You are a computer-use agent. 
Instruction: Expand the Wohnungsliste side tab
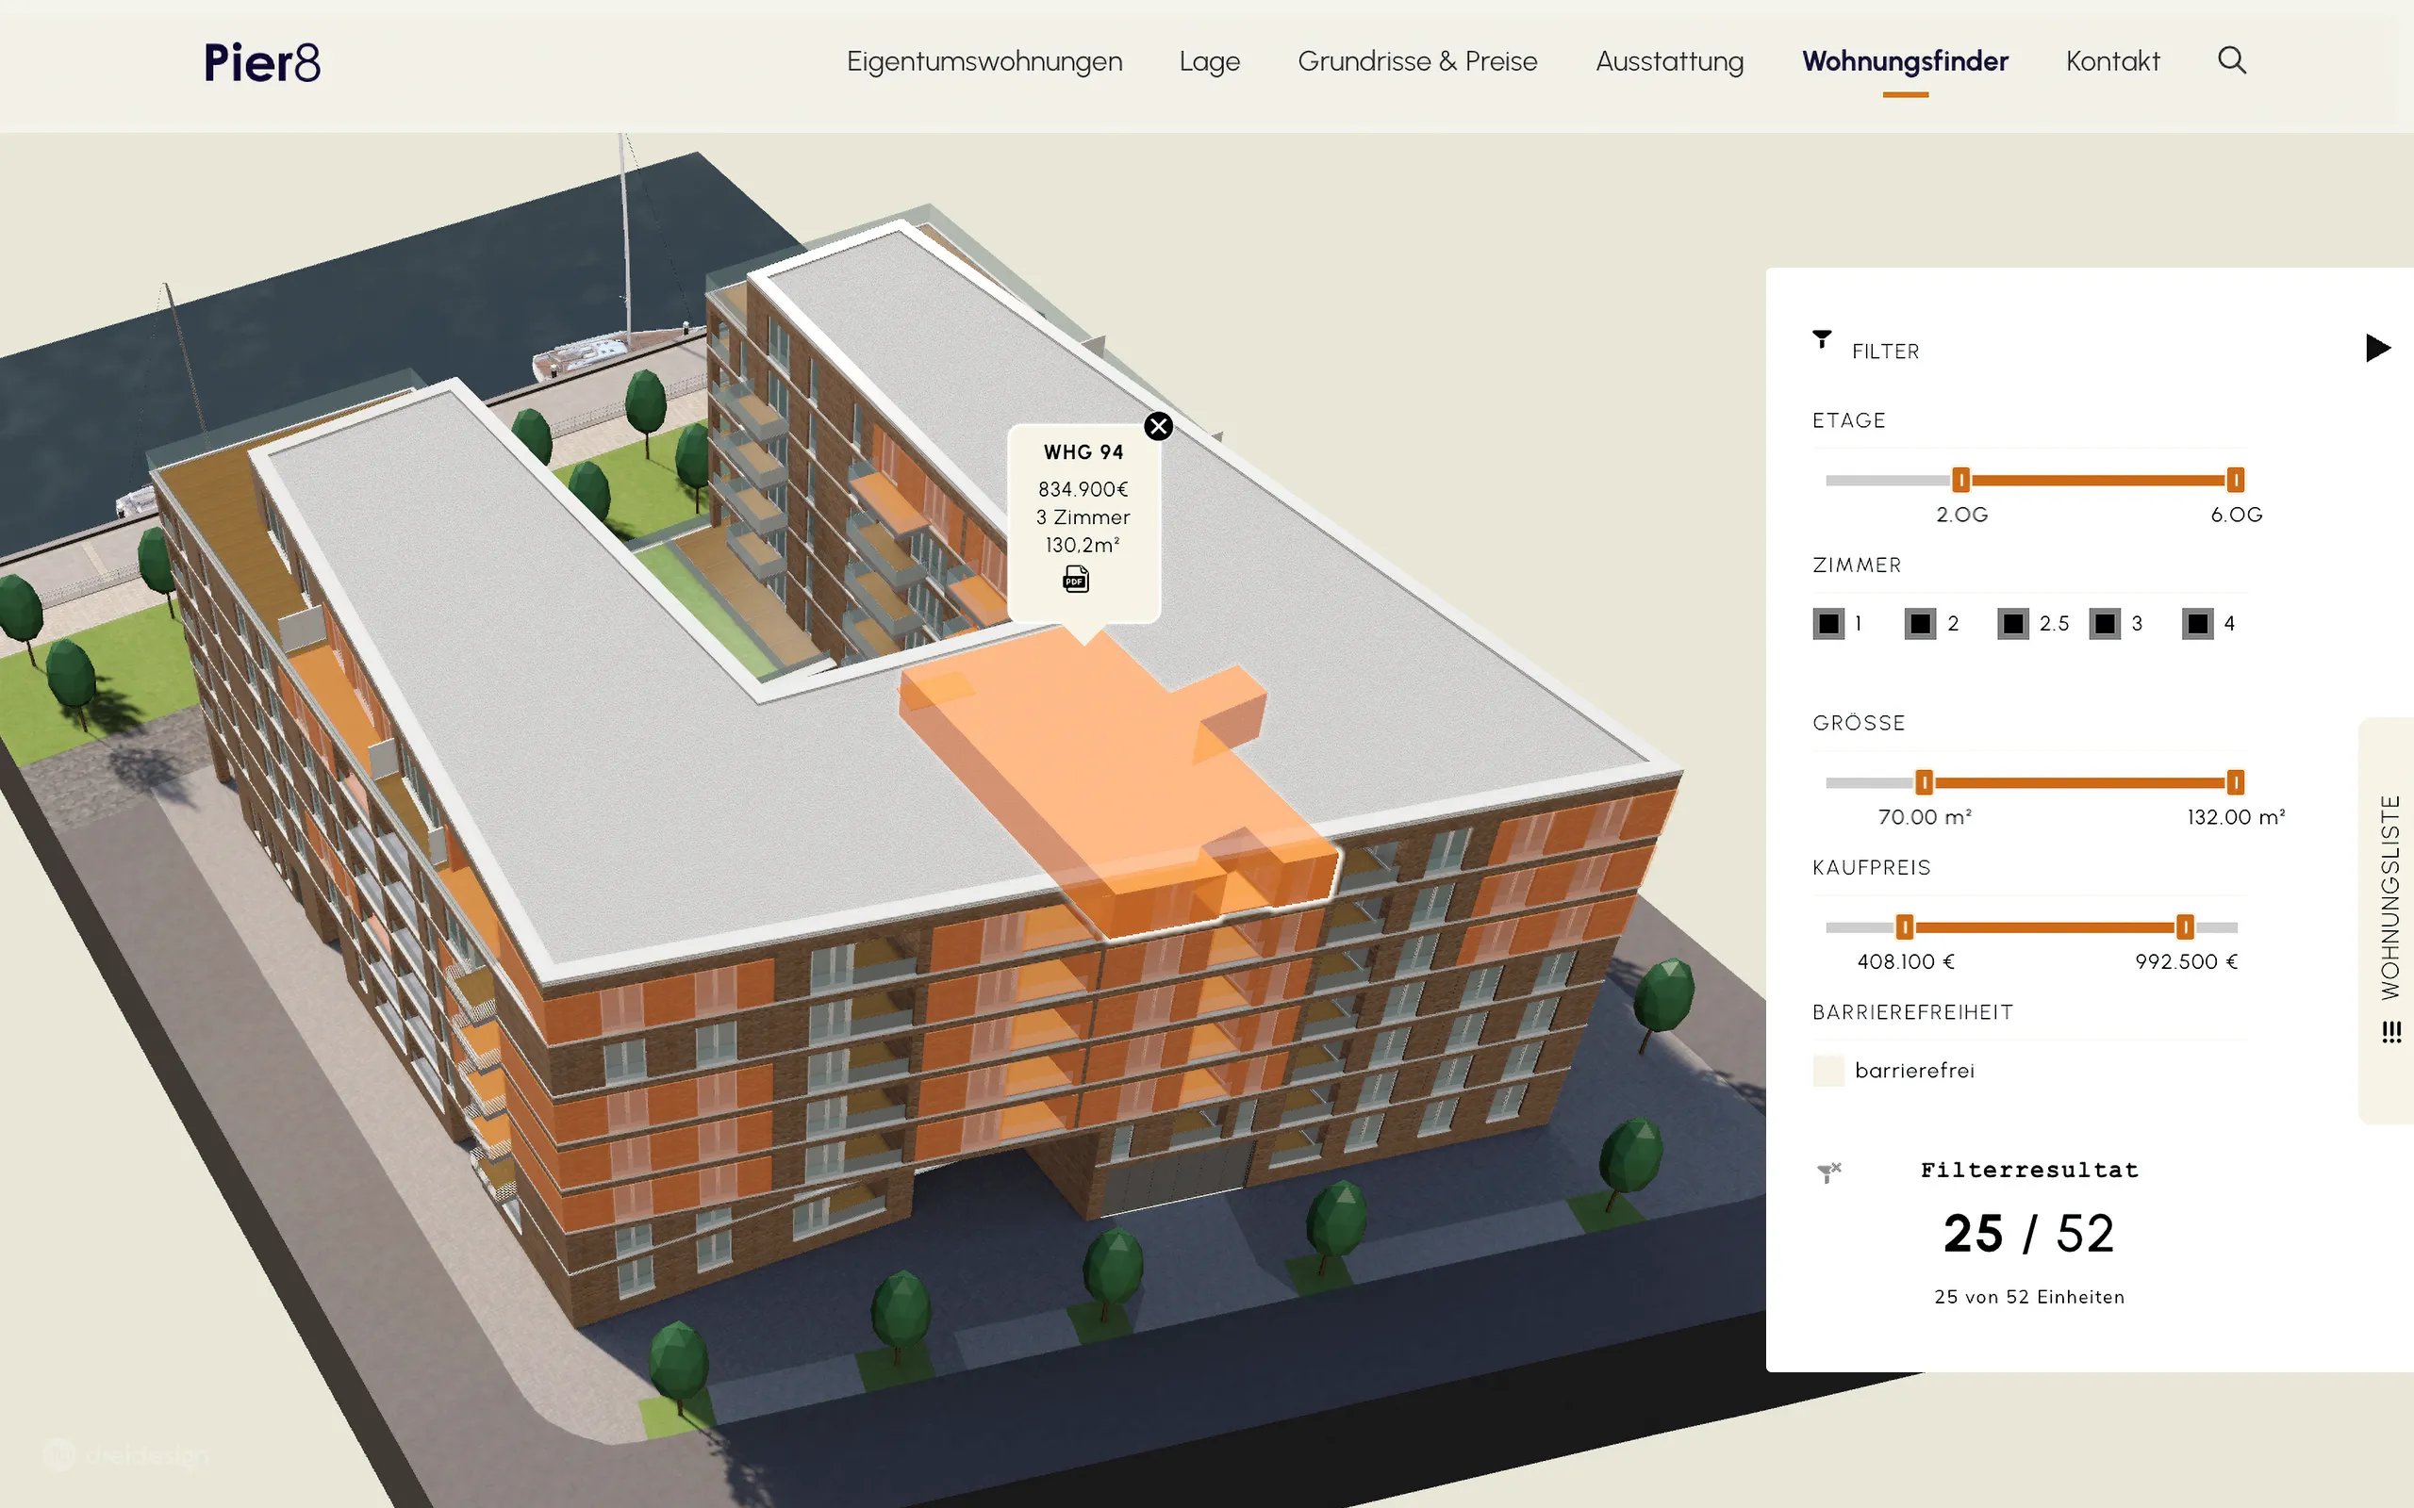(x=2389, y=897)
